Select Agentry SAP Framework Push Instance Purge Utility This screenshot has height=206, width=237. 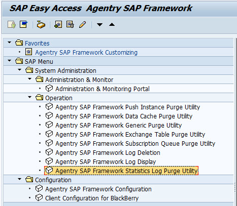point(128,107)
